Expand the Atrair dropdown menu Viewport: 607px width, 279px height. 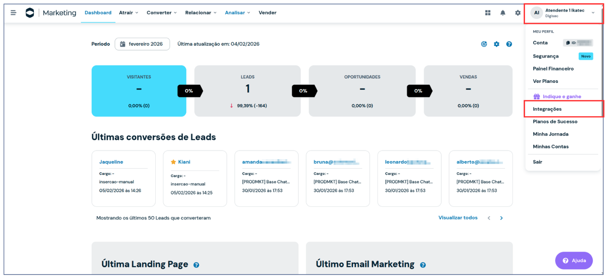point(129,13)
